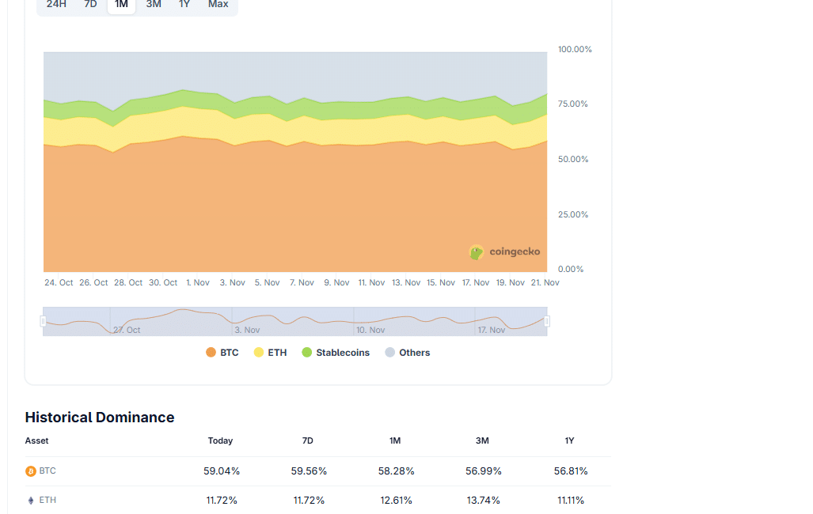813x514 pixels.
Task: Click the right handle of the range navigator
Action: click(x=547, y=321)
